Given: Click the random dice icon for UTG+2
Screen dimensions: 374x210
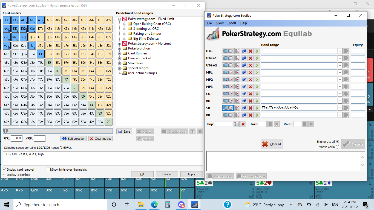Looking at the screenshot, I should [244, 65].
